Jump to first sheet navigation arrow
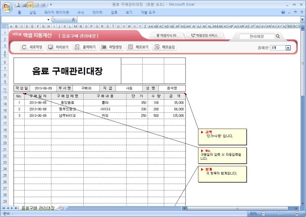The height and width of the screenshot is (217, 306). 4,208
